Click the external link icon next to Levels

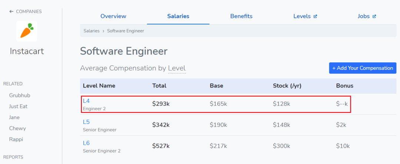[x=316, y=16]
